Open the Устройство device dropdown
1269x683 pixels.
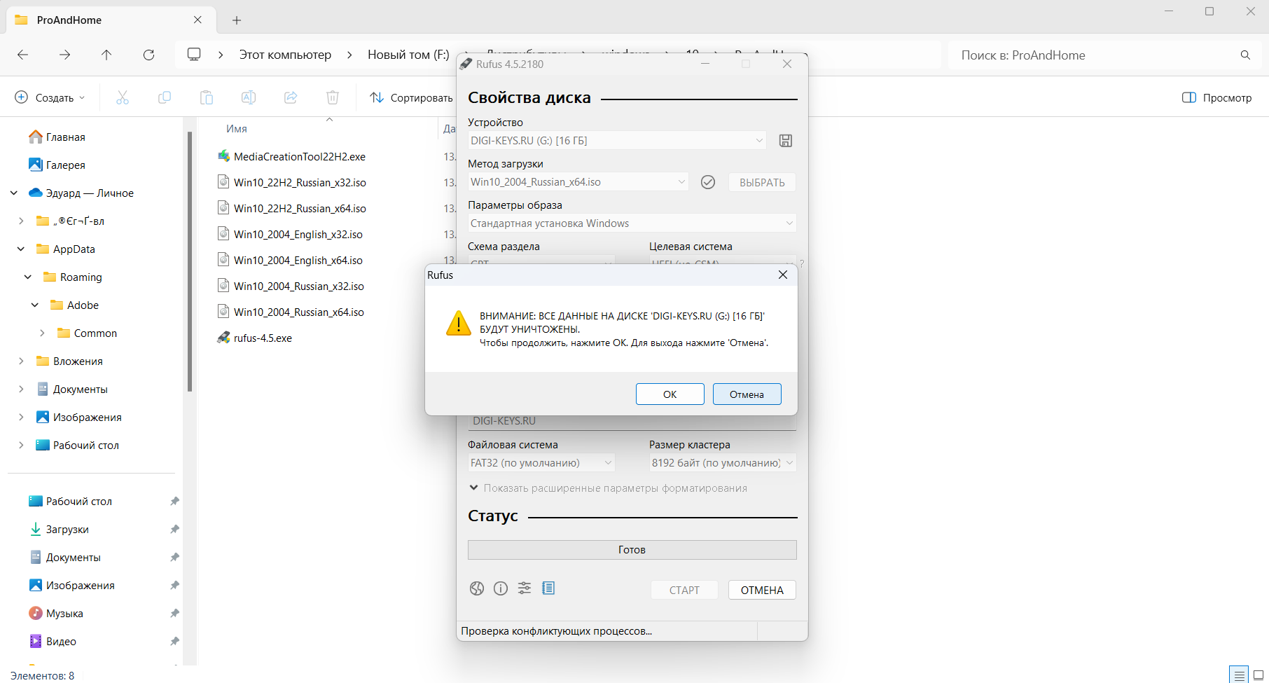pos(616,141)
